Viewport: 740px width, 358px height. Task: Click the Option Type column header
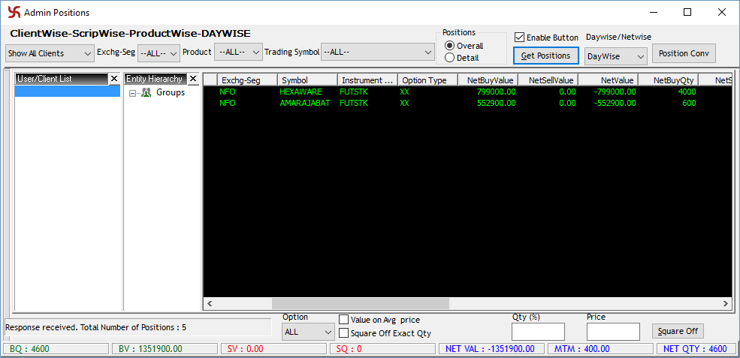(428, 80)
